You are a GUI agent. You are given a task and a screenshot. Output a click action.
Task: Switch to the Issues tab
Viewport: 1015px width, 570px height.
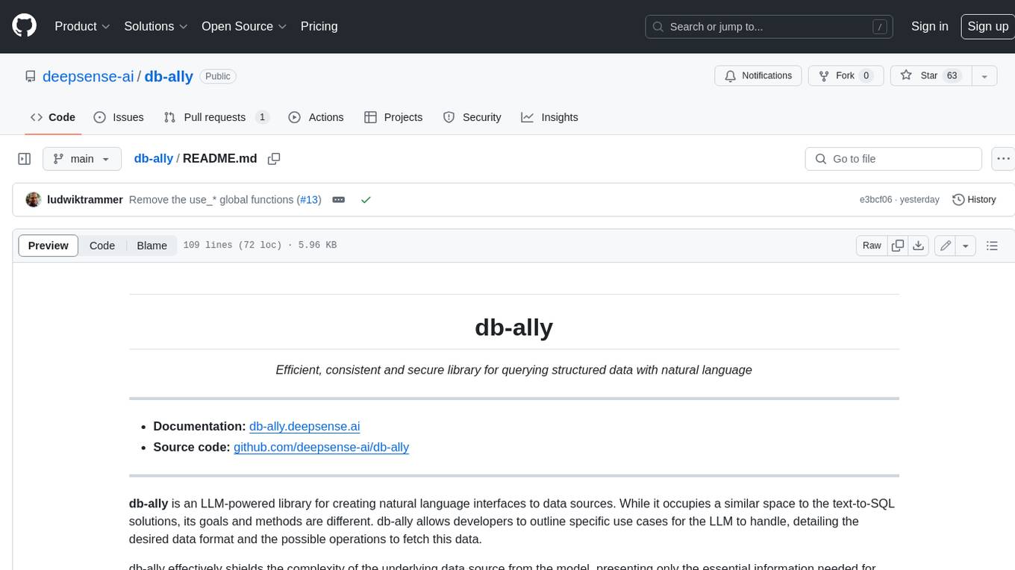[x=119, y=117]
